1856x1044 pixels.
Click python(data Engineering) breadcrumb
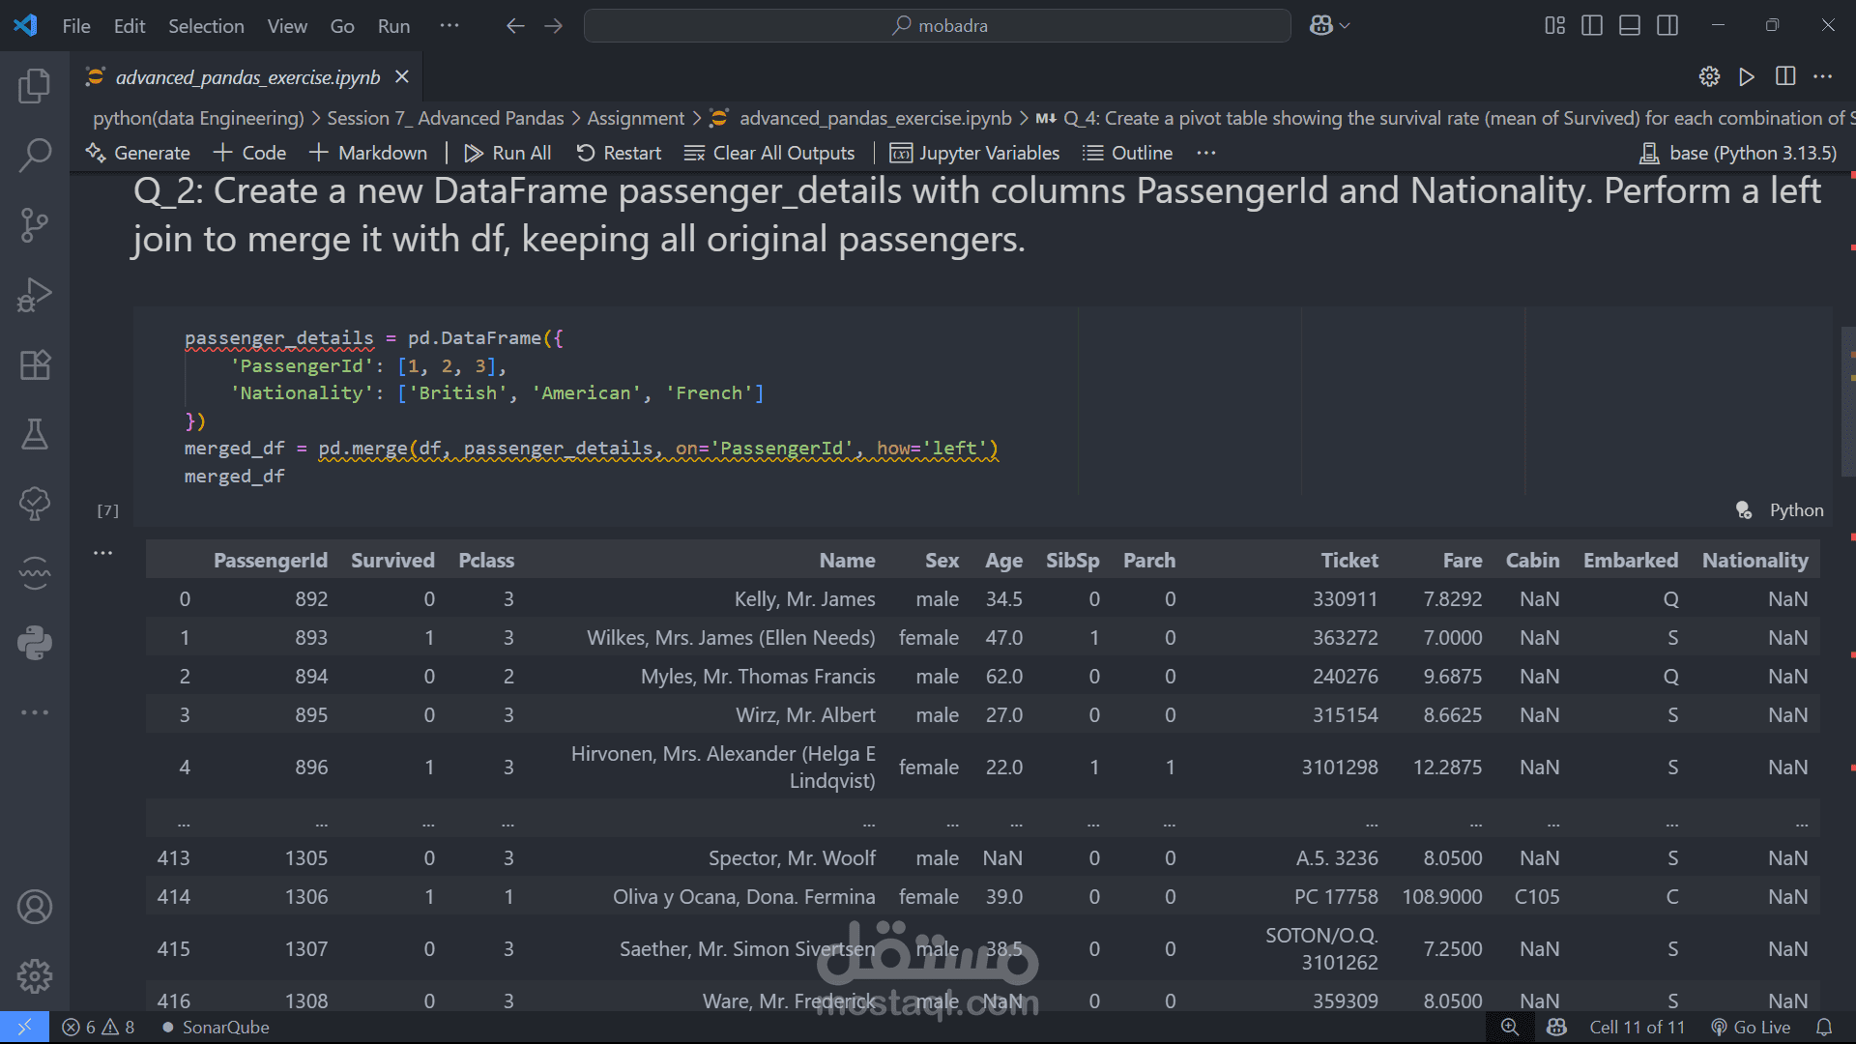click(x=198, y=118)
